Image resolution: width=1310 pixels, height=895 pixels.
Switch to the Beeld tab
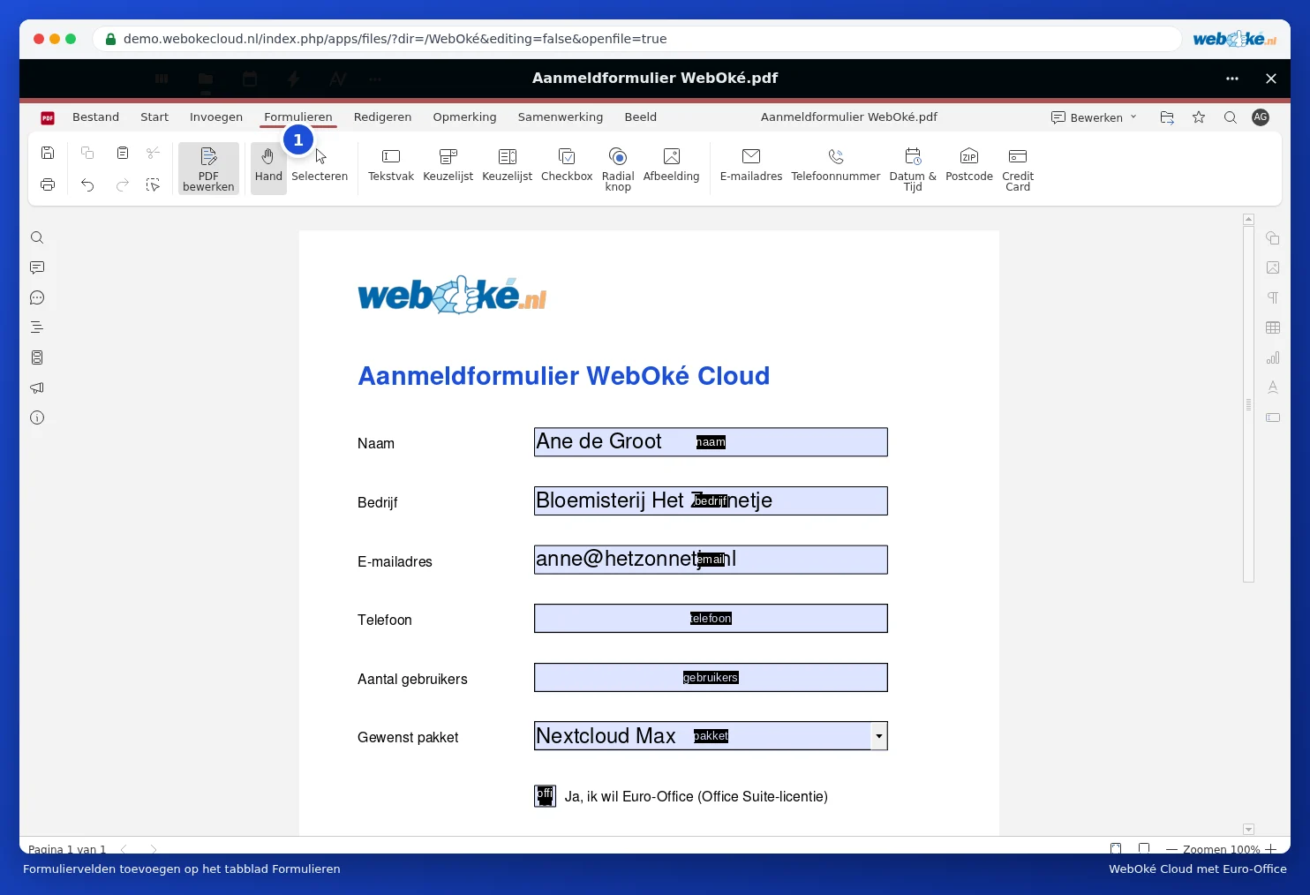[641, 117]
